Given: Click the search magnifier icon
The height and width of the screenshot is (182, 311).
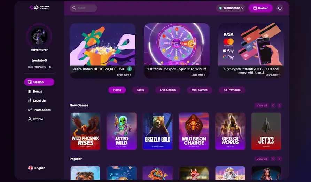Looking at the screenshot, I should click(74, 8).
